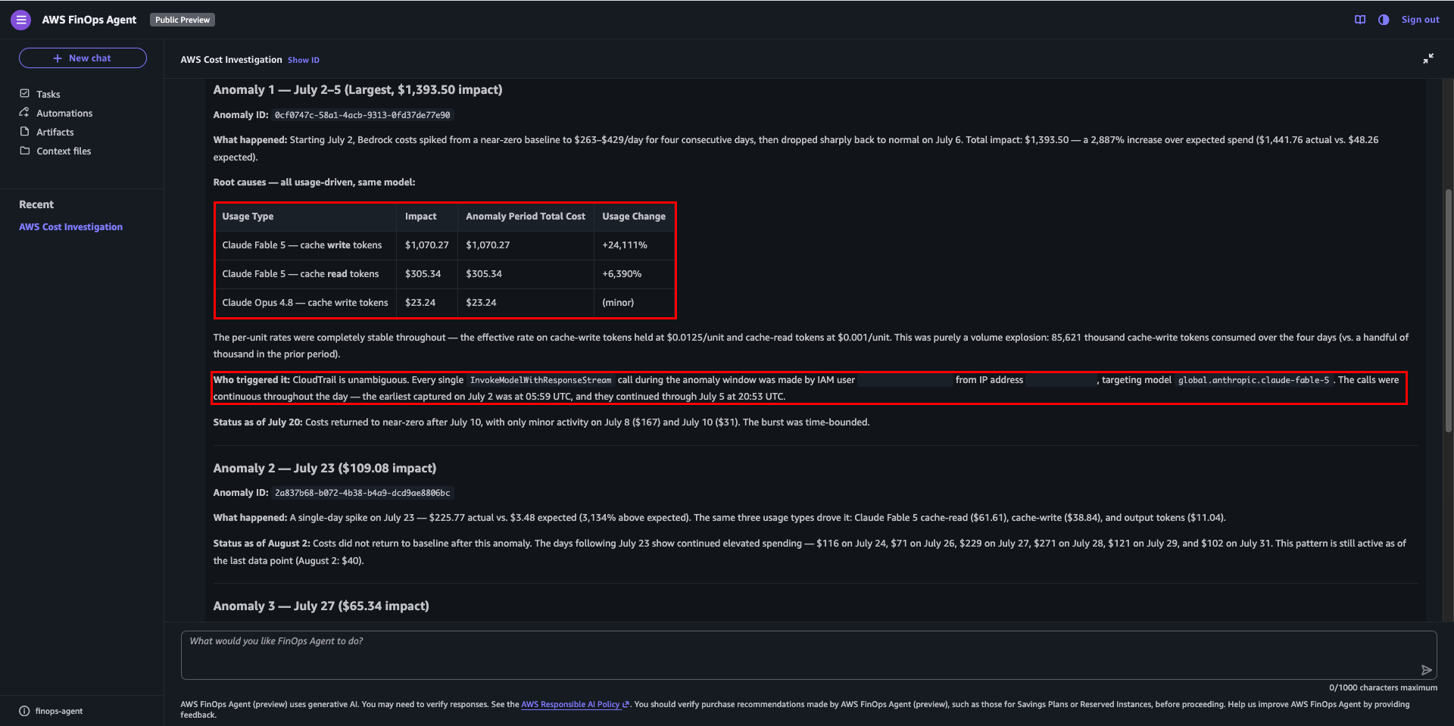Click the Artifacts document icon
Screen dimensions: 1454x726
(24, 131)
